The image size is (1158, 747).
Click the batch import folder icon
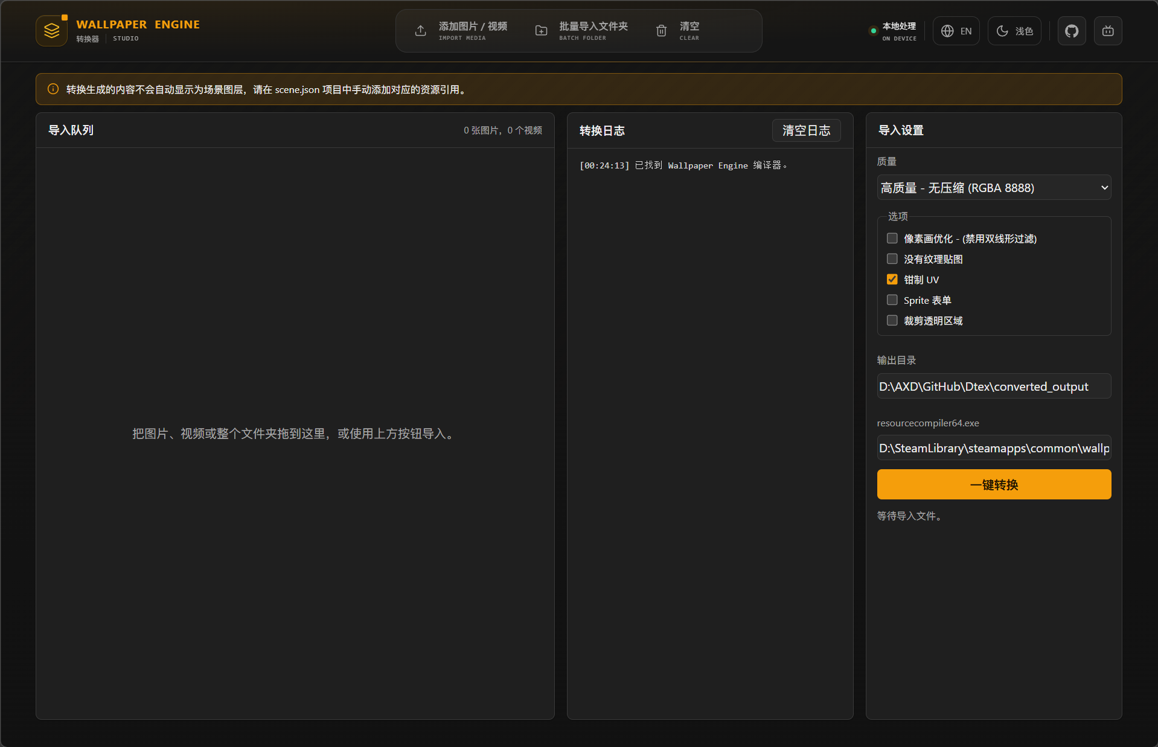[542, 31]
